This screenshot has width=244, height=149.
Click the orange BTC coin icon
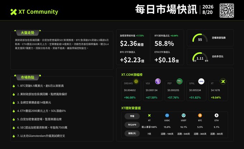(200, 115)
